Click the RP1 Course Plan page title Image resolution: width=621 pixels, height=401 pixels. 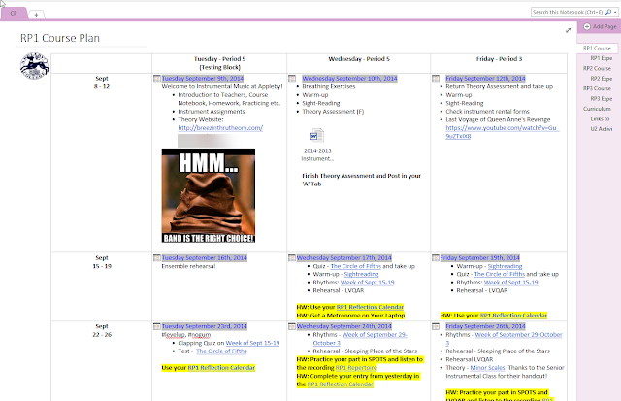click(x=60, y=38)
